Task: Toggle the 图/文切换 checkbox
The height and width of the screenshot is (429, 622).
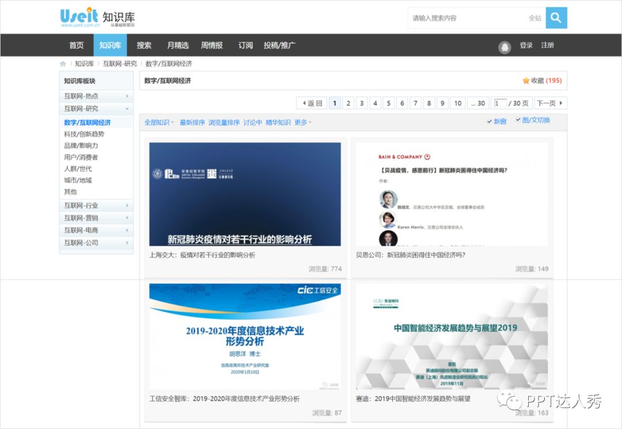Action: pos(518,120)
